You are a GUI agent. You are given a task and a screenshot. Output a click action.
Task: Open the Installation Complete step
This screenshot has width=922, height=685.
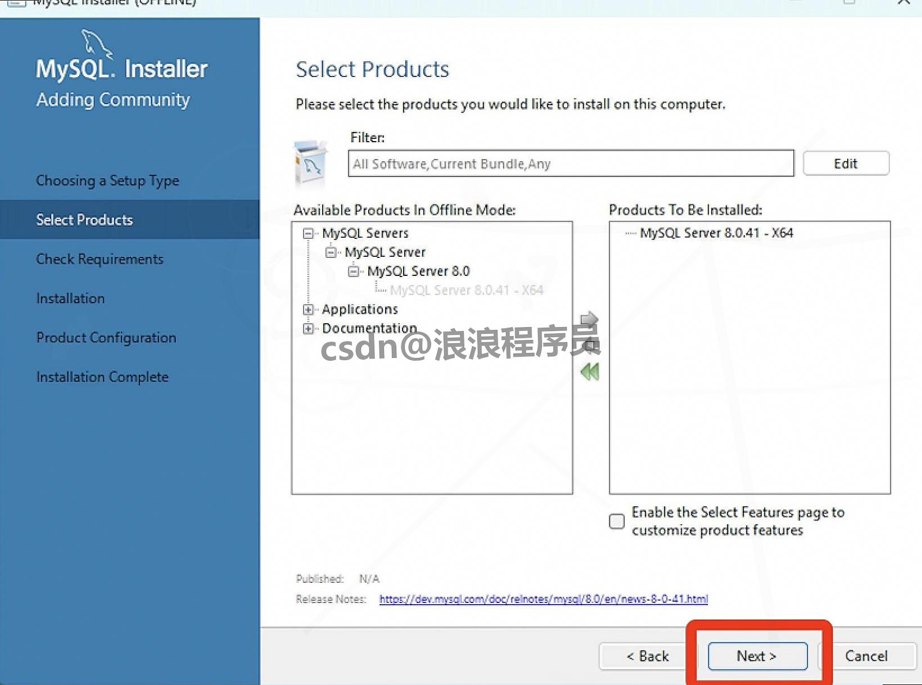102,377
